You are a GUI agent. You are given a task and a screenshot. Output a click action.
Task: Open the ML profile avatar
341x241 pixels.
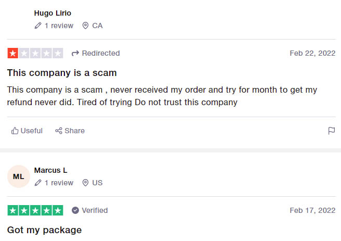click(19, 176)
